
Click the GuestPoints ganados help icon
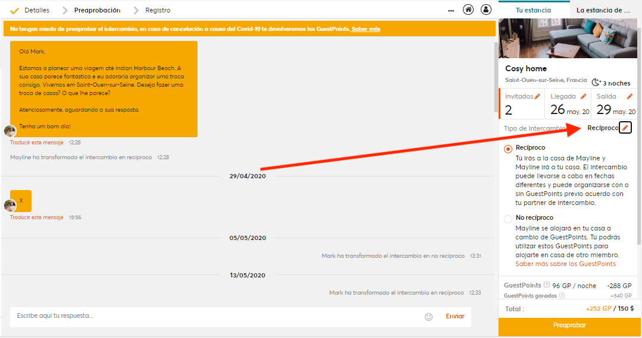[562, 295]
